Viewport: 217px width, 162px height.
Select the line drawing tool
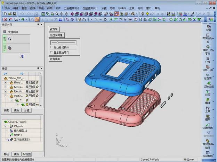pos(96,20)
